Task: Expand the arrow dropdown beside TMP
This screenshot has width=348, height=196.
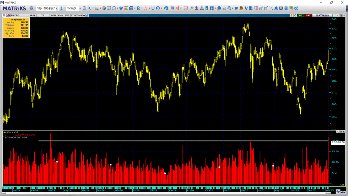Action: point(84,15)
